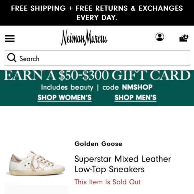Tap the 'EVERY DAY.' line in the top banner
194x194 pixels.
[x=97, y=18]
